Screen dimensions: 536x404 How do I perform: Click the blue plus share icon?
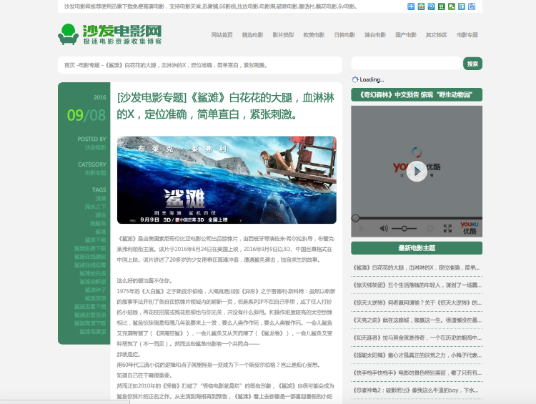click(411, 6)
